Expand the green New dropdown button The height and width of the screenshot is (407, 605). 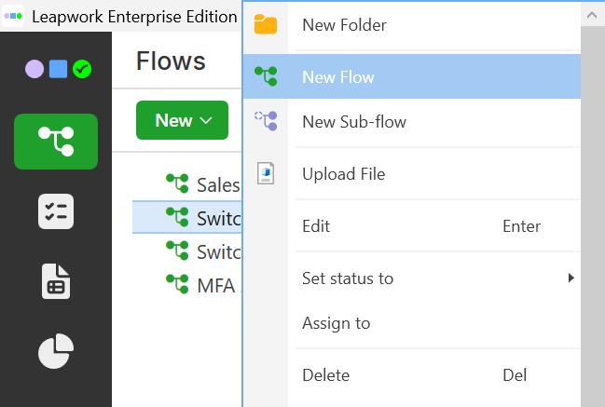pos(182,120)
